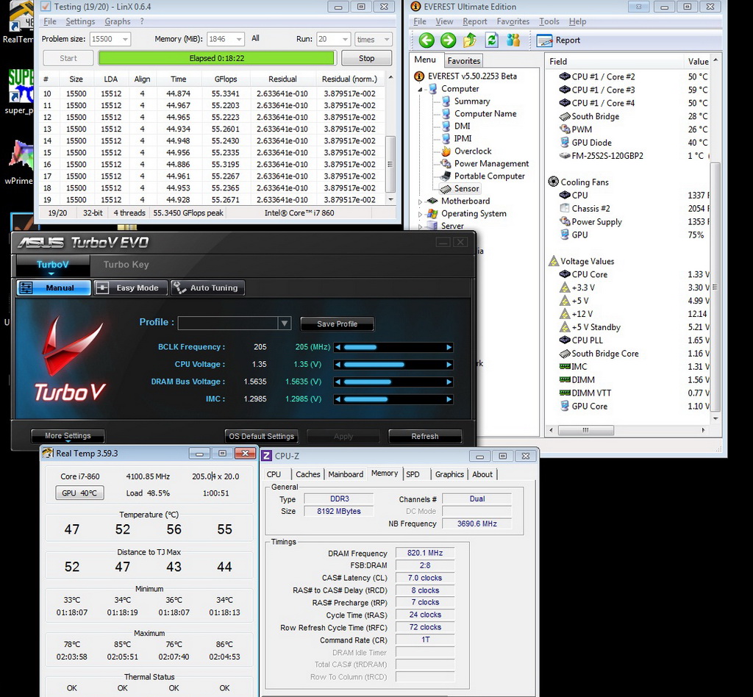Expand the Motherboard node in EVEREST tree

(x=420, y=201)
